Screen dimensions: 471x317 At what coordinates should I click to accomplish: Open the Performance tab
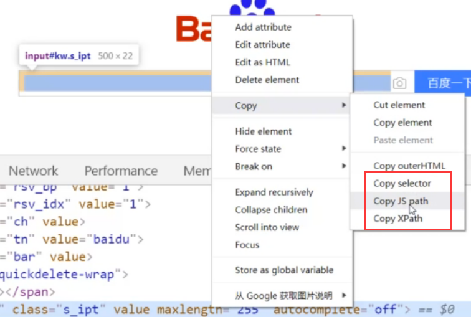tap(121, 171)
